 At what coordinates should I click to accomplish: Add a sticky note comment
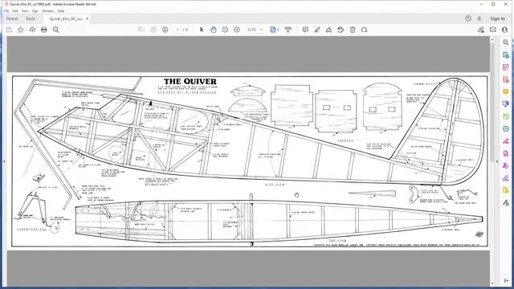(x=305, y=30)
